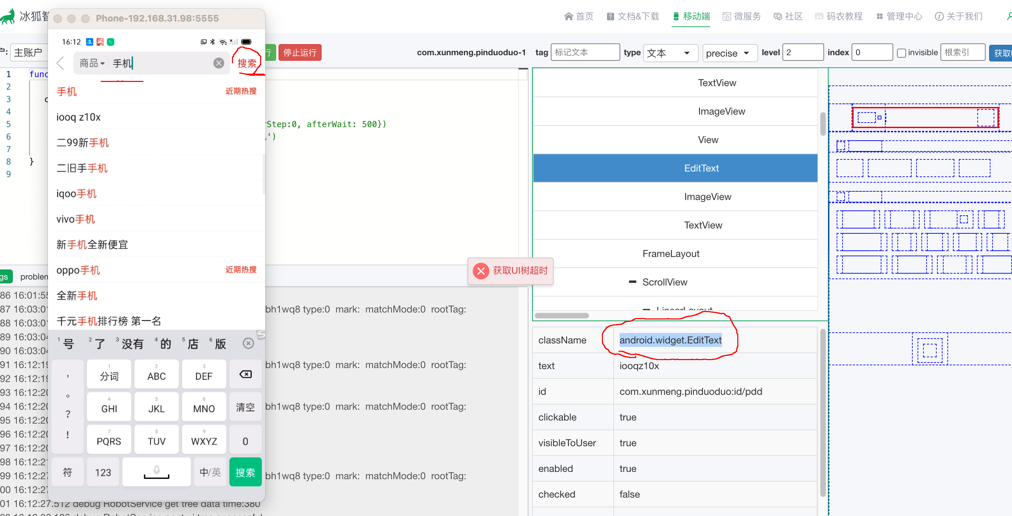
Task: Open the 社区 nav item
Action: [x=788, y=16]
